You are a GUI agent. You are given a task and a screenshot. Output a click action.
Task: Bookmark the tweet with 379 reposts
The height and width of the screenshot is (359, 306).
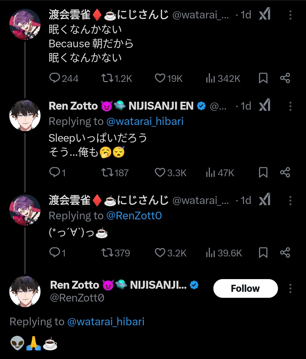coord(263,253)
